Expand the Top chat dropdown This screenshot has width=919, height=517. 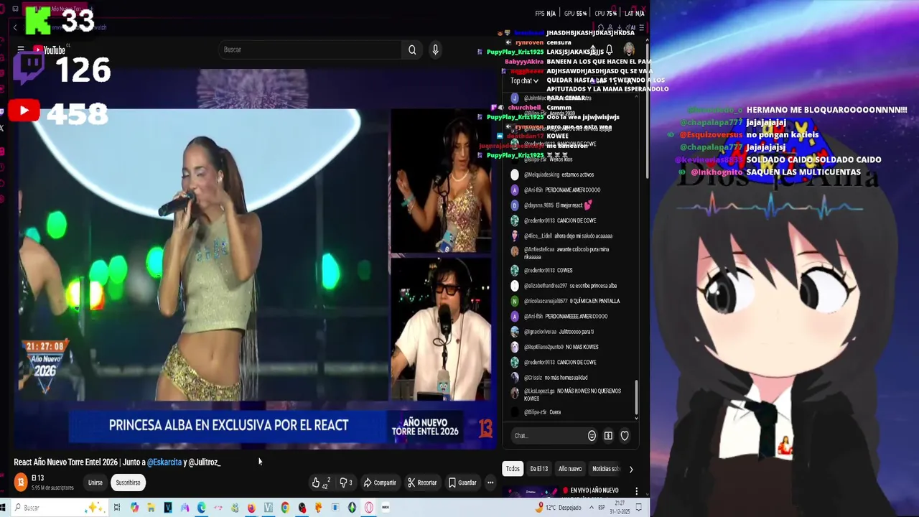click(x=525, y=80)
